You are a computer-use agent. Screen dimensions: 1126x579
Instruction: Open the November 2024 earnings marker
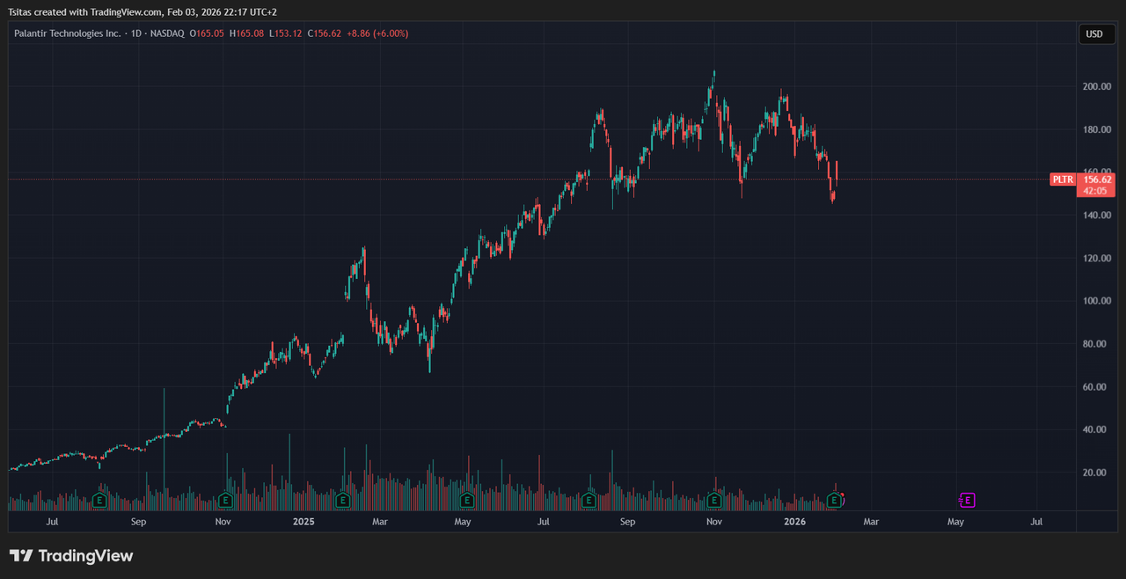coord(225,501)
